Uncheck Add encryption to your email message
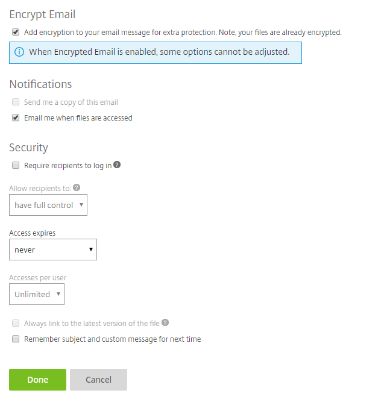The width and height of the screenshot is (390, 399). point(16,32)
